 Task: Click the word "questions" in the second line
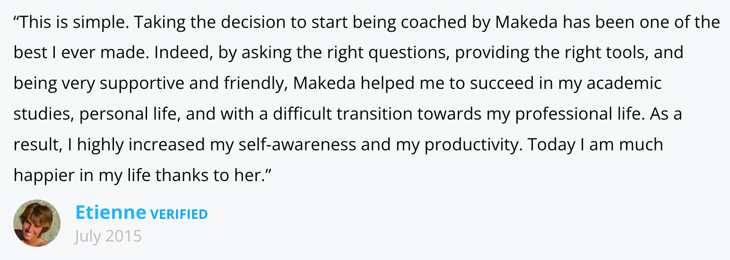tap(407, 53)
